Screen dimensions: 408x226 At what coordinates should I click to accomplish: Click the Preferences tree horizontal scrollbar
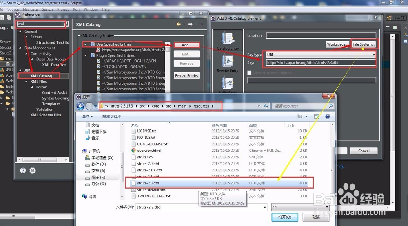click(40, 160)
